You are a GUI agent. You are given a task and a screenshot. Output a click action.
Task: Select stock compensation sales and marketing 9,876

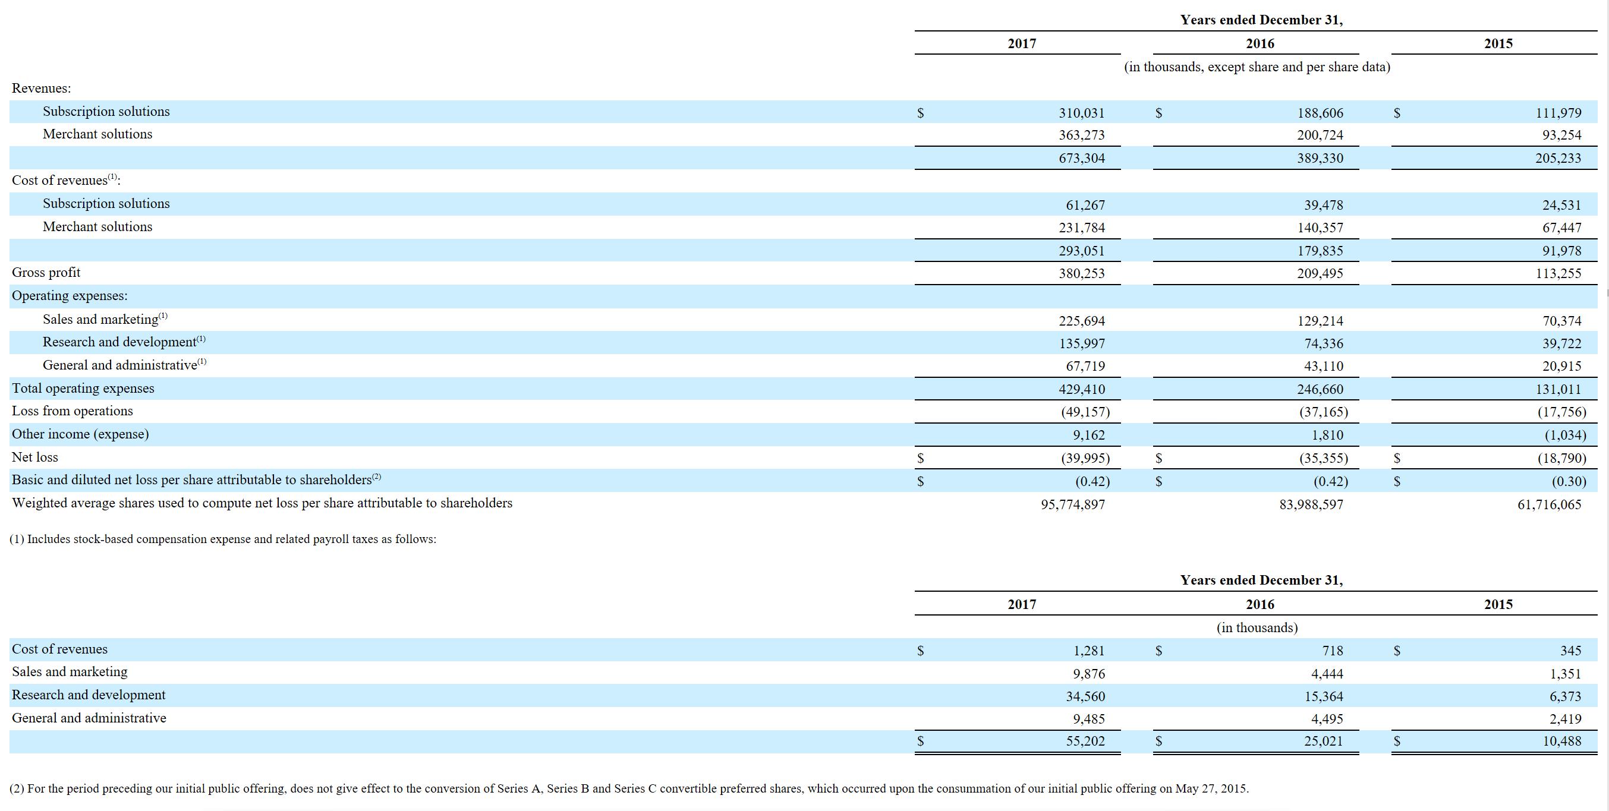click(1089, 674)
